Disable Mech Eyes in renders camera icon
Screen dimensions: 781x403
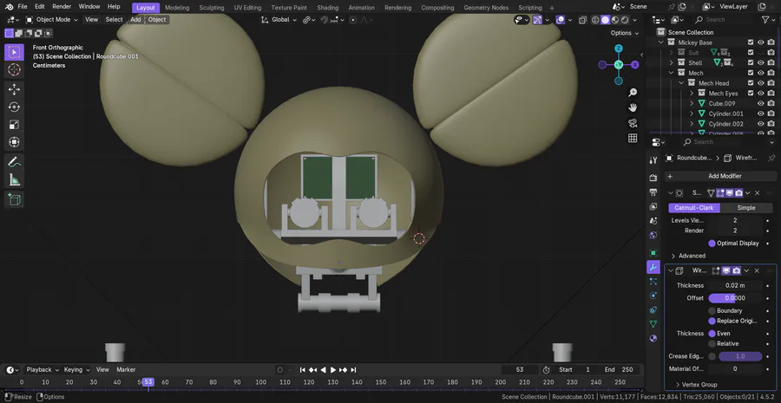pyautogui.click(x=771, y=93)
